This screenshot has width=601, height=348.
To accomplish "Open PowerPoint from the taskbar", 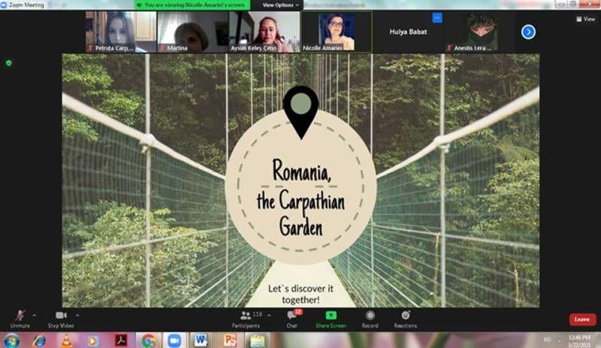I will (x=230, y=340).
